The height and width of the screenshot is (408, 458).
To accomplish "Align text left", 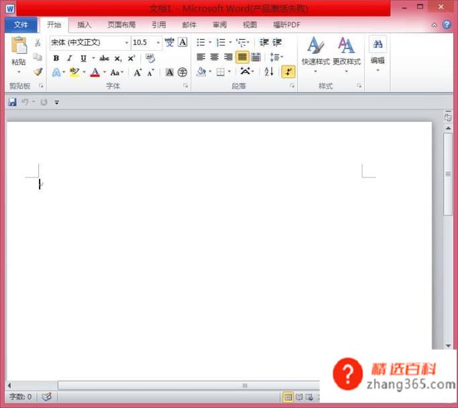I will coord(201,57).
